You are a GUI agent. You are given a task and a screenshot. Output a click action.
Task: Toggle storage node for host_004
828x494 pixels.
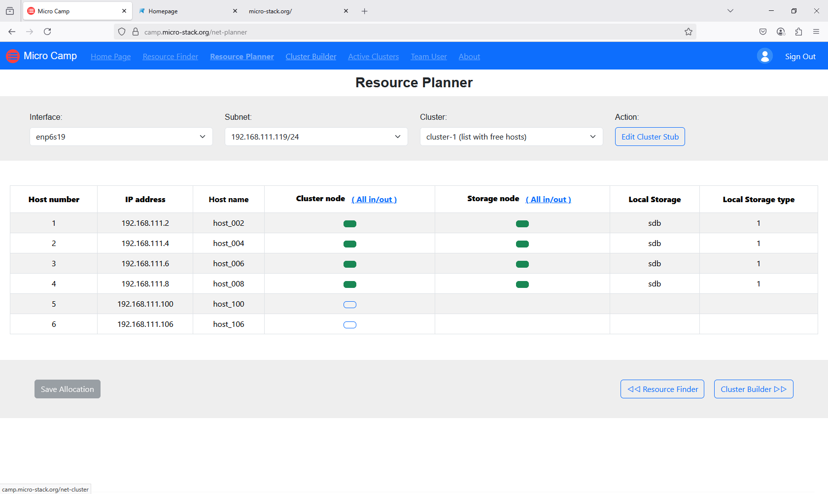(522, 244)
